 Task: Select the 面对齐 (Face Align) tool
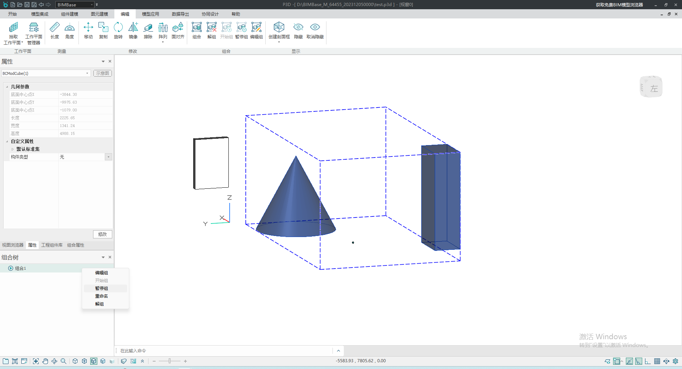(178, 31)
